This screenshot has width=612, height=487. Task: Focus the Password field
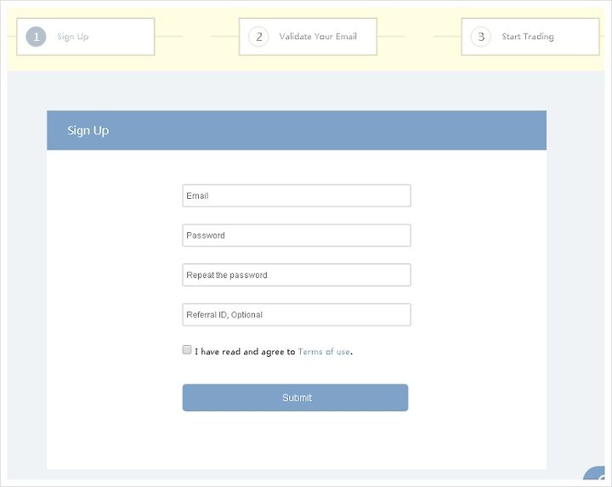tap(297, 235)
